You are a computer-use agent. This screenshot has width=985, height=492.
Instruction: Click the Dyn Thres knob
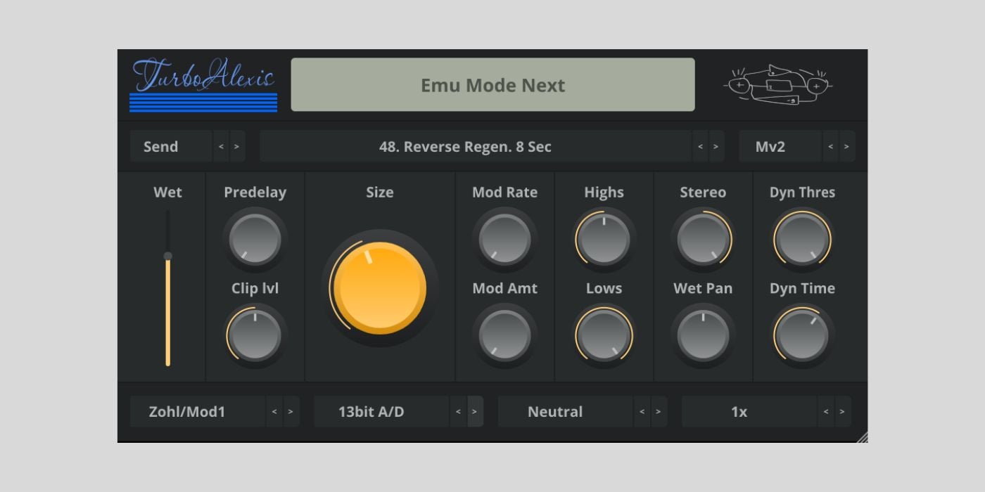pyautogui.click(x=803, y=239)
